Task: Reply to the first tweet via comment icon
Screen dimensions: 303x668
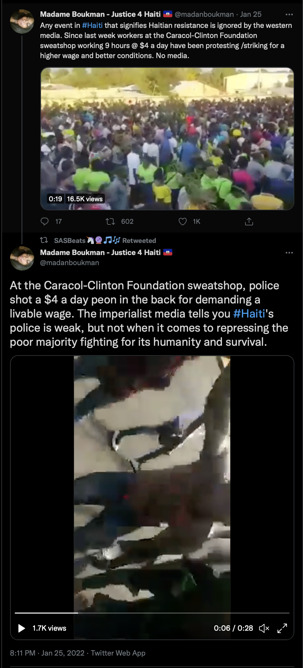Action: click(x=45, y=221)
